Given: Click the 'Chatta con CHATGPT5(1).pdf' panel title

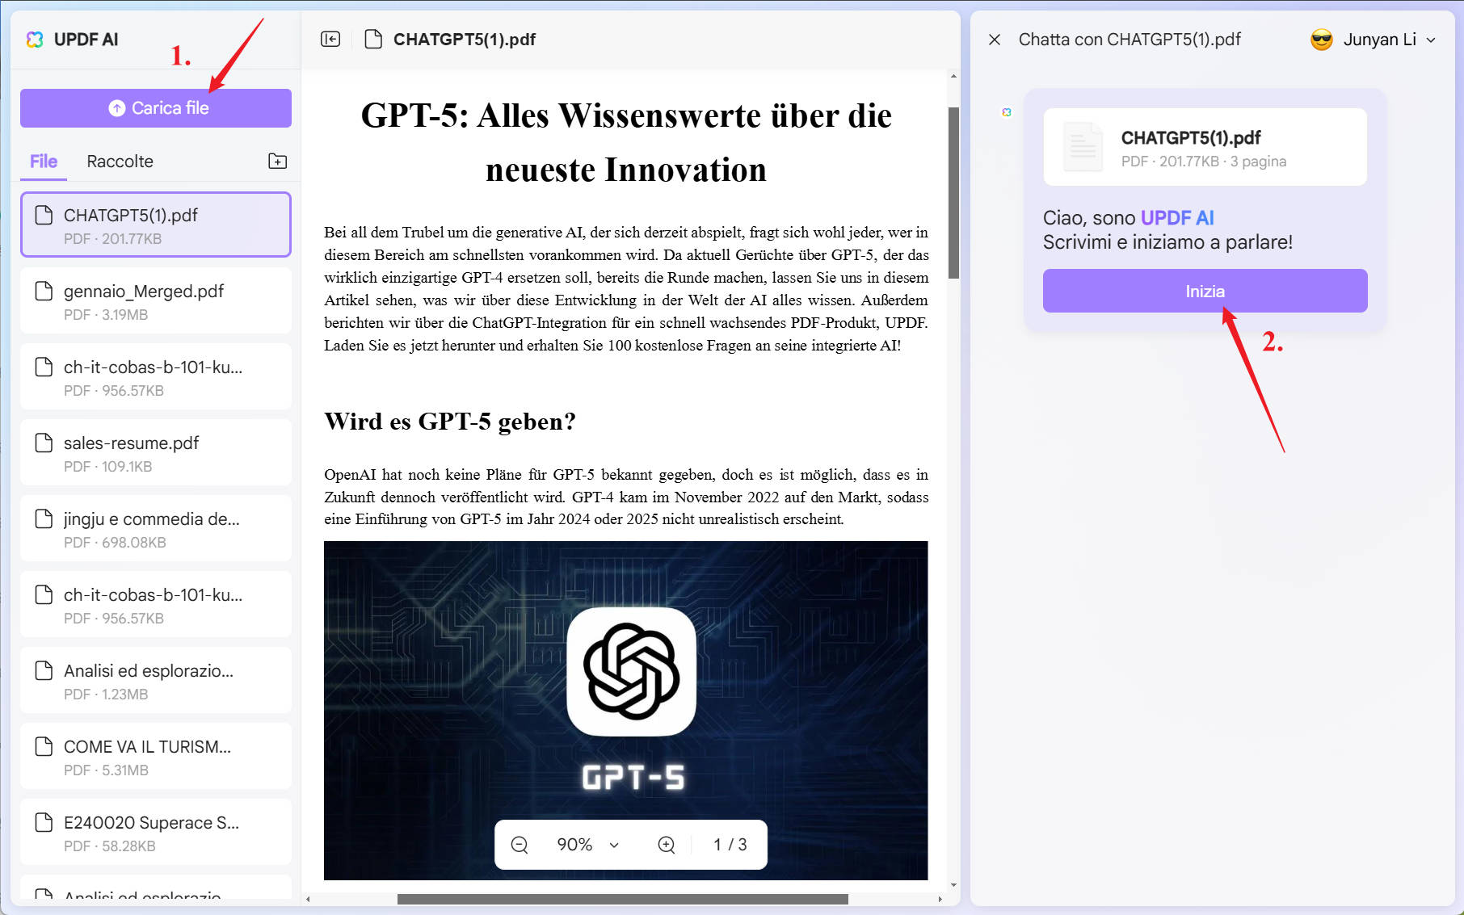Looking at the screenshot, I should pos(1130,40).
